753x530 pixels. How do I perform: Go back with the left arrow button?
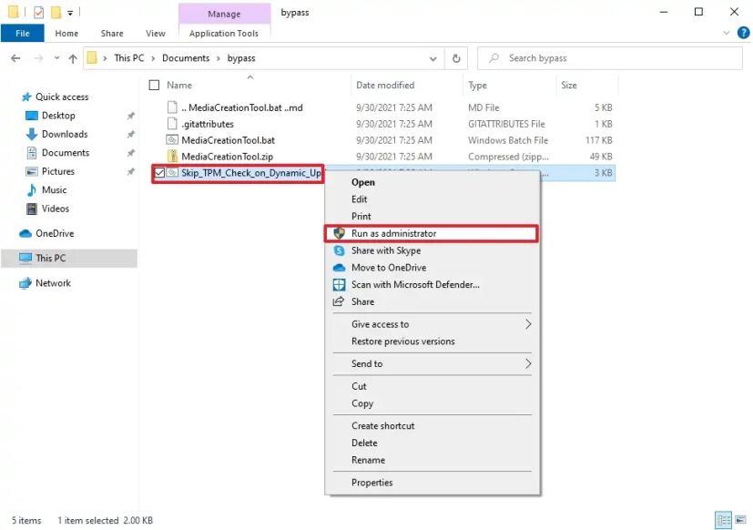15,58
